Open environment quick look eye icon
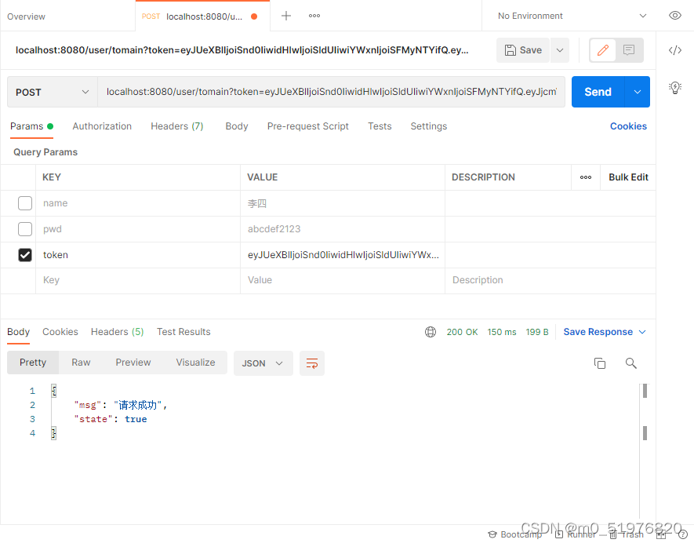694x543 pixels. click(674, 16)
